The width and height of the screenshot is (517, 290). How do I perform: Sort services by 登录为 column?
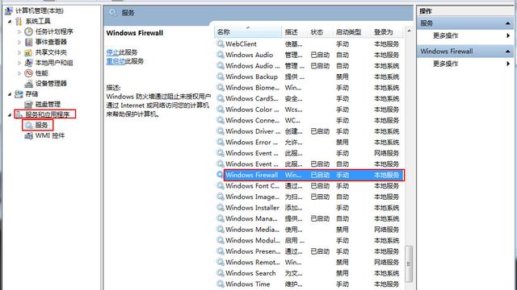[x=387, y=32]
